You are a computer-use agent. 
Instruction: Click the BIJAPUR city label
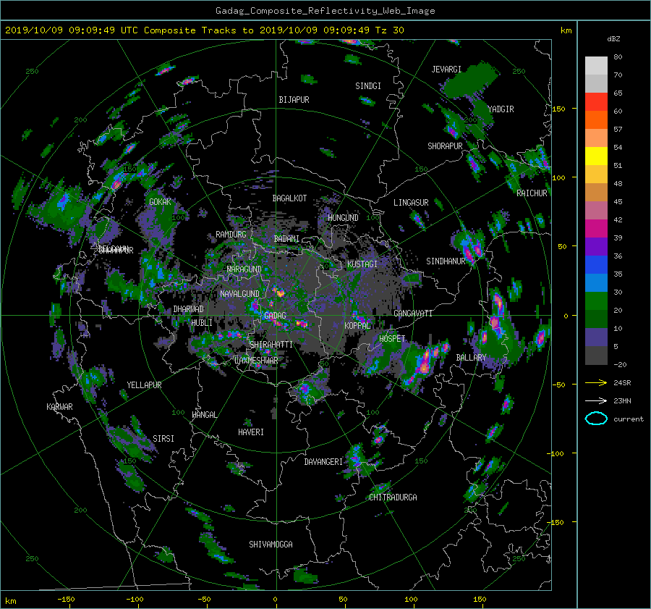click(x=294, y=100)
